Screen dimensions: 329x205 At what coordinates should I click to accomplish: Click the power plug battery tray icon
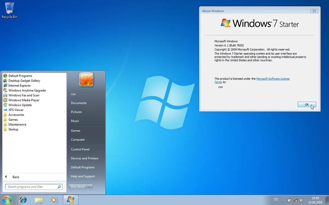pos(289,200)
